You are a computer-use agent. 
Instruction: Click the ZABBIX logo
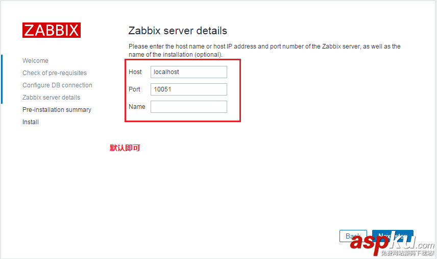click(51, 30)
